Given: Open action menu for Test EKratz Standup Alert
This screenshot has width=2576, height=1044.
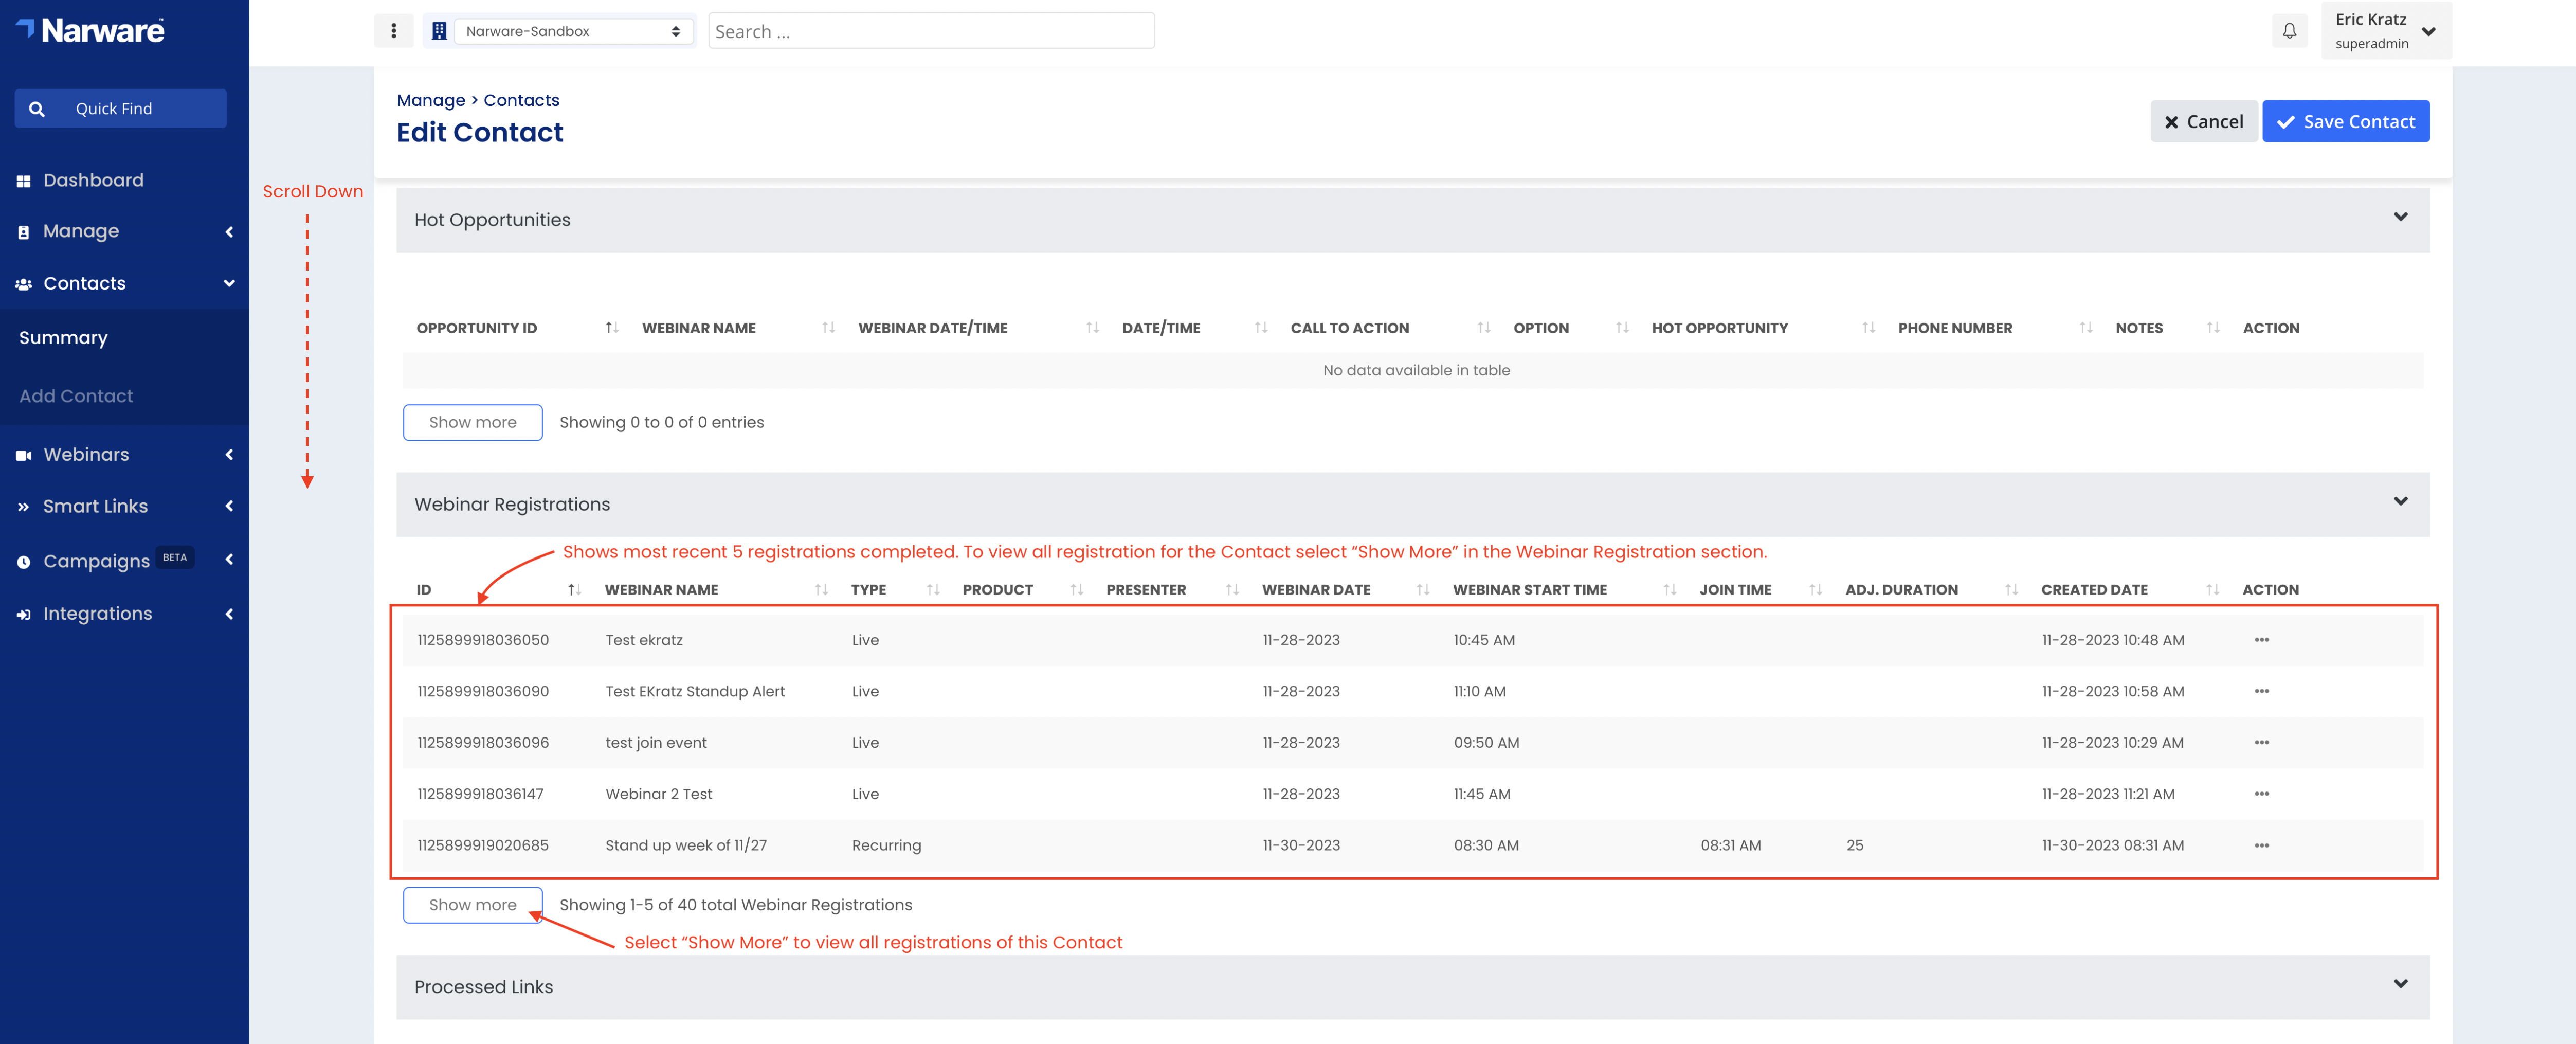Looking at the screenshot, I should tap(2261, 691).
